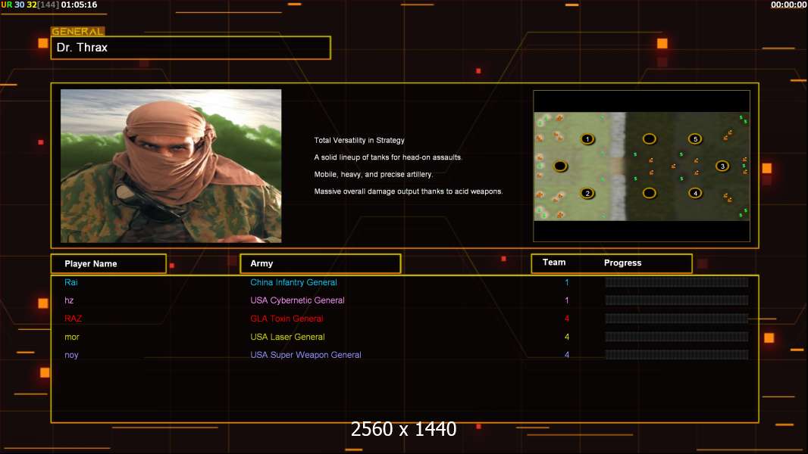This screenshot has width=808, height=454.
Task: Click start position marker 5 on map
Action: coord(695,138)
